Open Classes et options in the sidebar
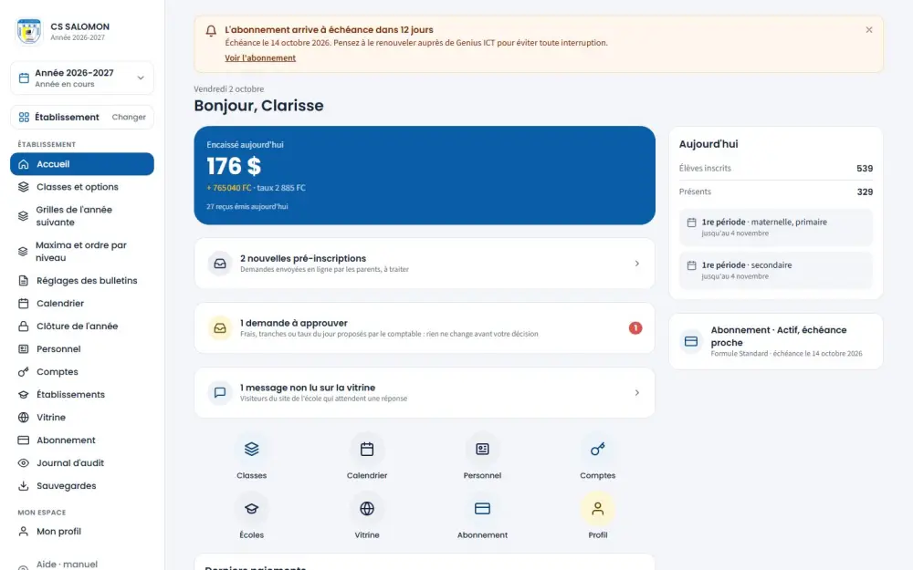The height and width of the screenshot is (570, 913). (x=82, y=187)
